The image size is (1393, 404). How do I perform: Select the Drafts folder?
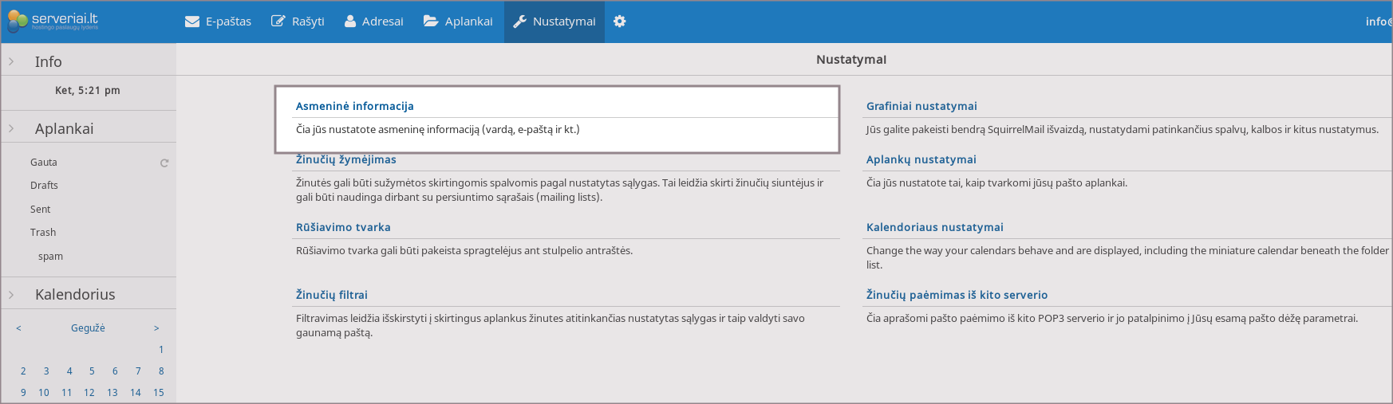coord(44,186)
